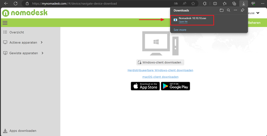Reload the page with refresh icon
This screenshot has height=136, width=267.
15,3
